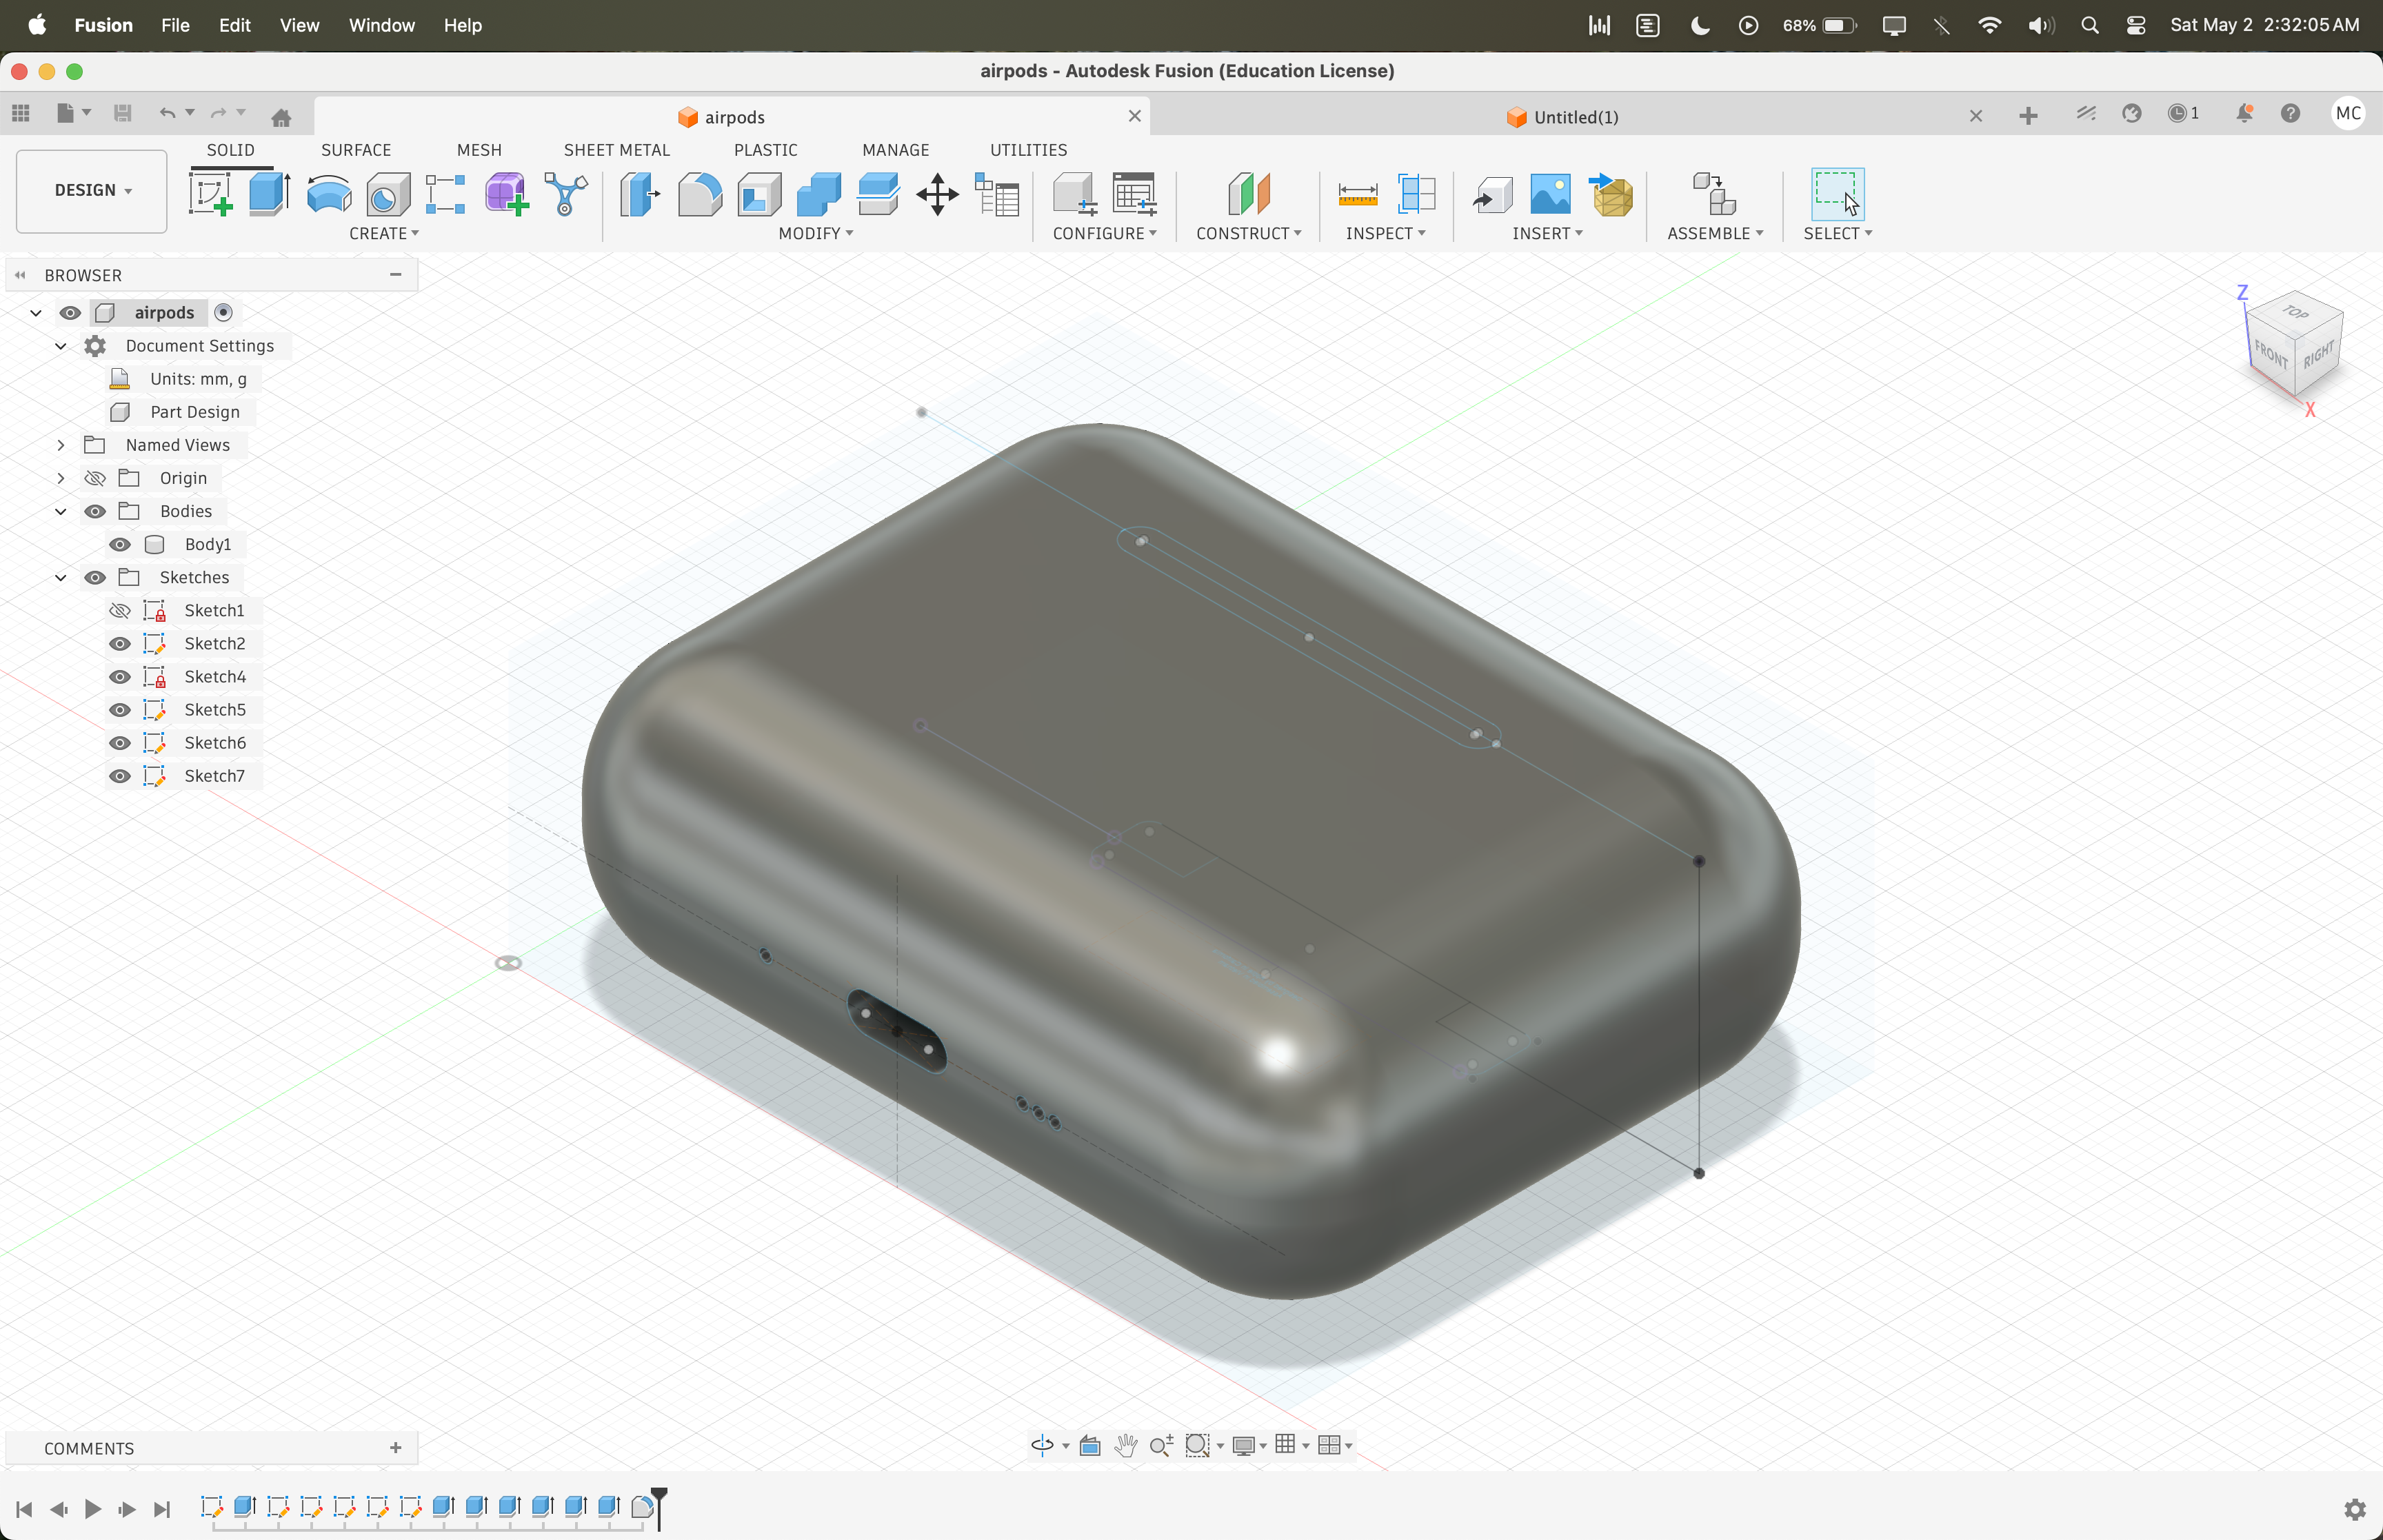Open the Help question mark icon
The height and width of the screenshot is (1540, 2383).
tap(2290, 113)
